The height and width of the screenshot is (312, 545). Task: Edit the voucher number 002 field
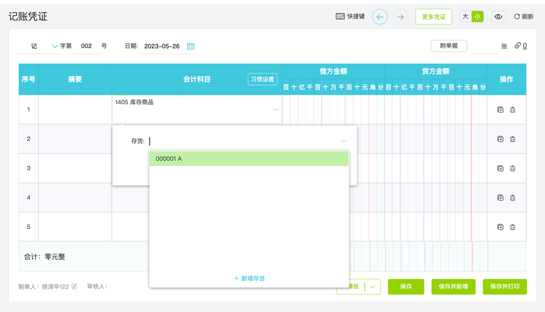(x=86, y=46)
